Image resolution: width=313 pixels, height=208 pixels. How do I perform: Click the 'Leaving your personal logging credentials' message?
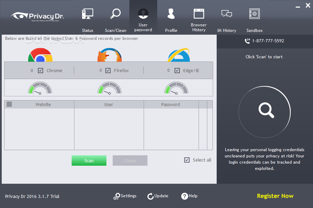265,159
